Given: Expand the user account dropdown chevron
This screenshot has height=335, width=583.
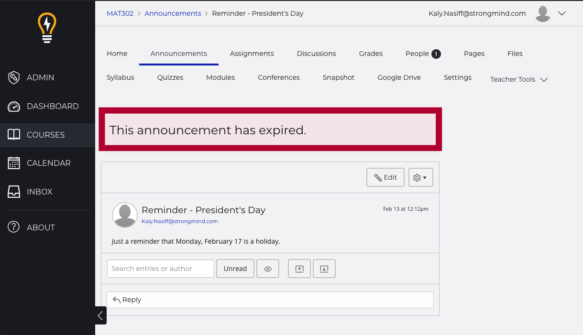Looking at the screenshot, I should 562,13.
